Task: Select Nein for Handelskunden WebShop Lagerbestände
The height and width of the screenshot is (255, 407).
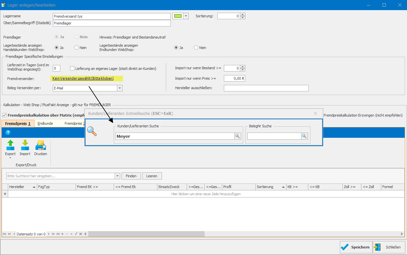Action: click(x=77, y=48)
